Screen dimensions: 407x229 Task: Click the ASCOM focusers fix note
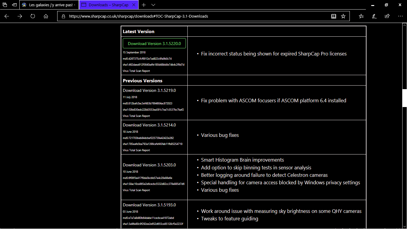click(x=274, y=101)
